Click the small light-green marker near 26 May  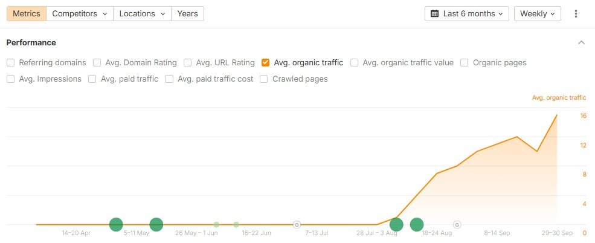coord(216,224)
